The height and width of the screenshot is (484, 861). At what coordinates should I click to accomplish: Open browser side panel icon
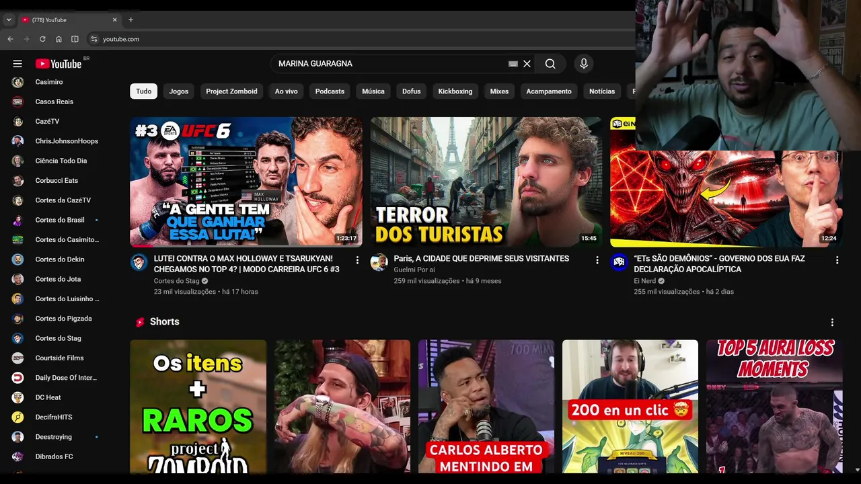tap(75, 39)
